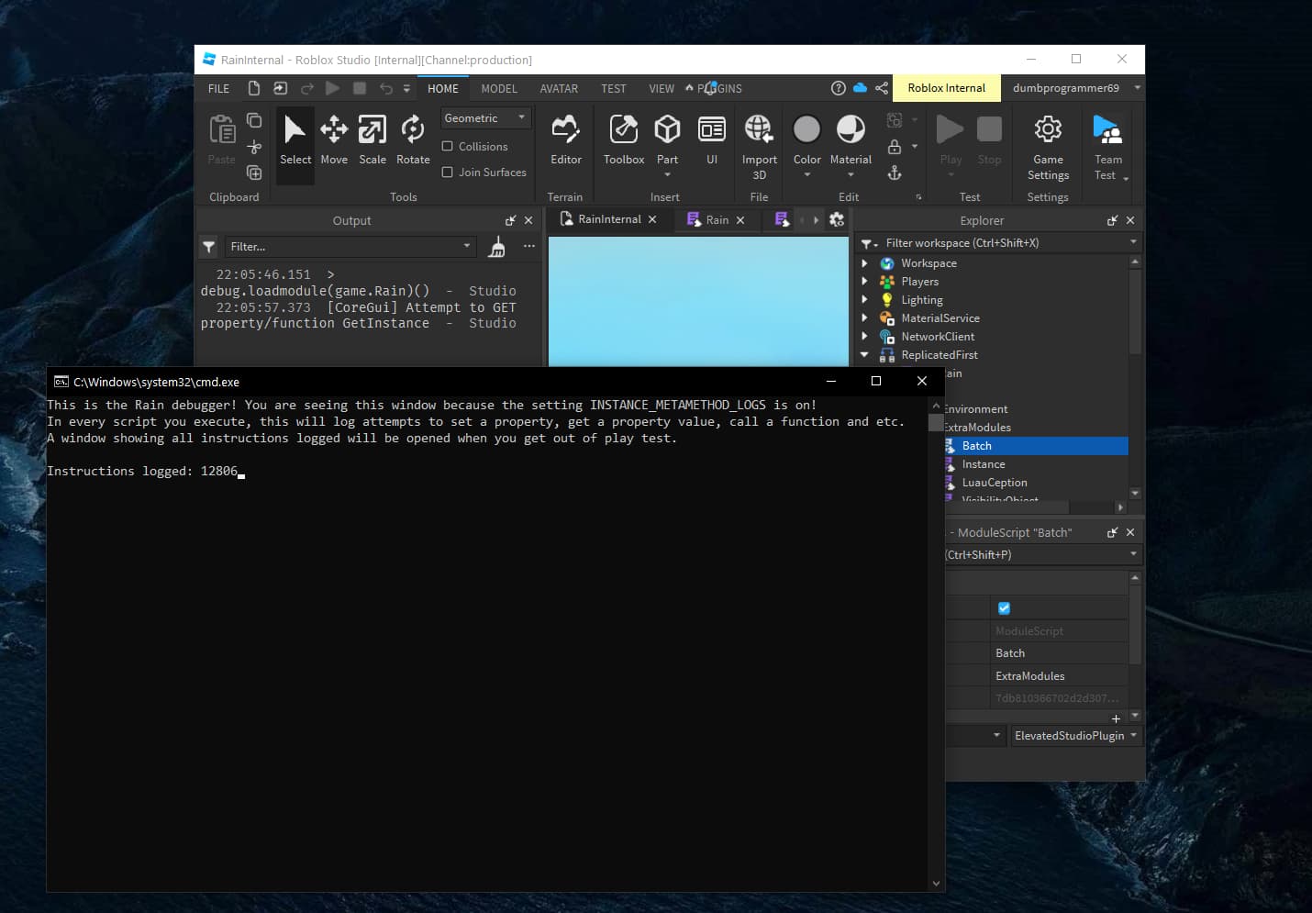Insert a Part
The image size is (1312, 913).
(667, 138)
